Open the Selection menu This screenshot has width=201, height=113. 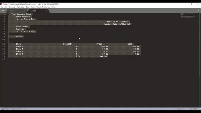(12, 7)
